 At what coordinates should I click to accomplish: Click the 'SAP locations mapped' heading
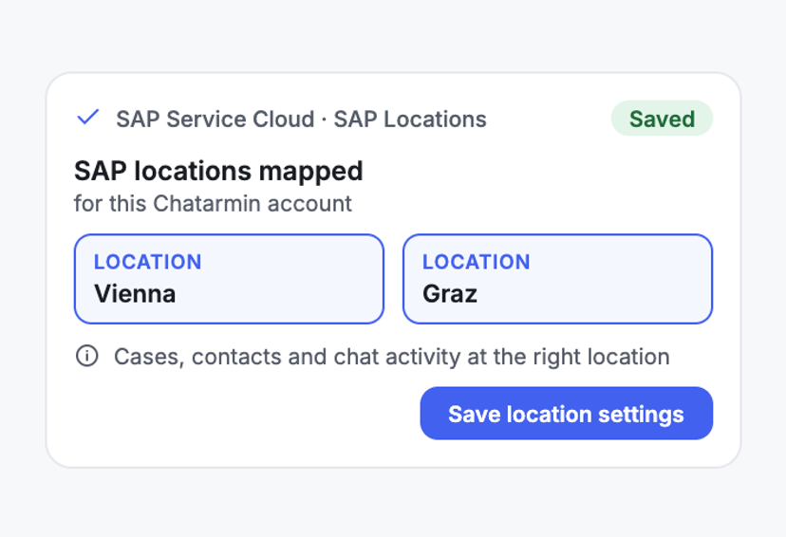pyautogui.click(x=218, y=171)
